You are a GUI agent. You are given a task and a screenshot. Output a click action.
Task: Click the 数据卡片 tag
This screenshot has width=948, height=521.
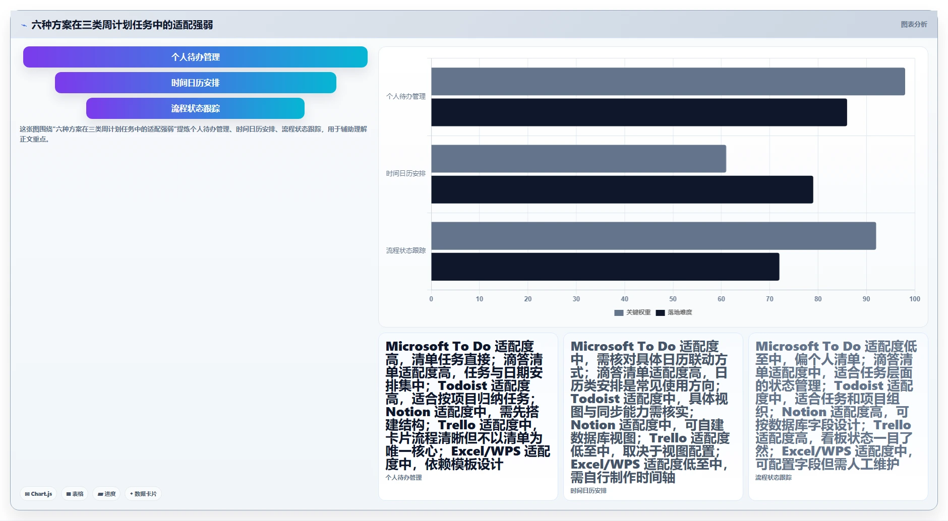pos(143,494)
